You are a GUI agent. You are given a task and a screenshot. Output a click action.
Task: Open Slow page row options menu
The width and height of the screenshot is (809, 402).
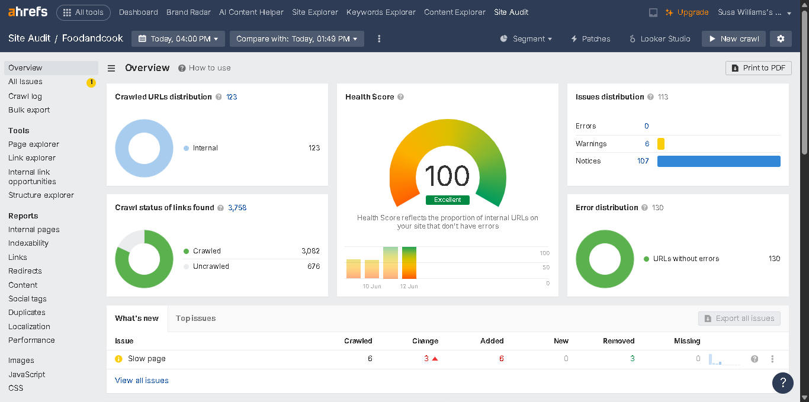tap(772, 359)
